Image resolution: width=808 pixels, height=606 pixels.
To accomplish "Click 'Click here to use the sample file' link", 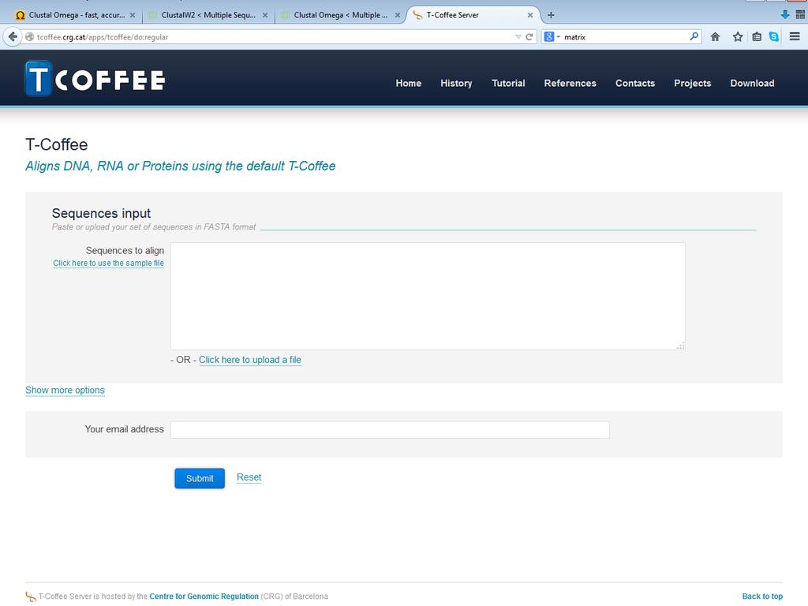I will tap(108, 263).
